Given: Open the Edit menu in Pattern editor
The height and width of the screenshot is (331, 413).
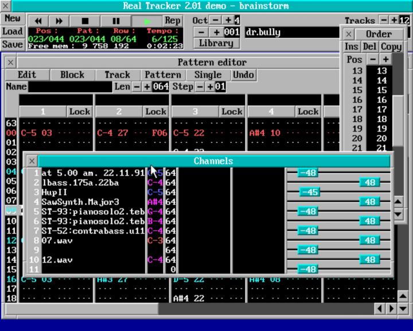Looking at the screenshot, I should [26, 75].
